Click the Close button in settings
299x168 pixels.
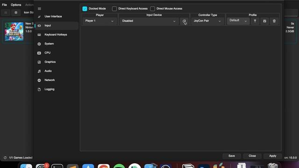click(252, 156)
